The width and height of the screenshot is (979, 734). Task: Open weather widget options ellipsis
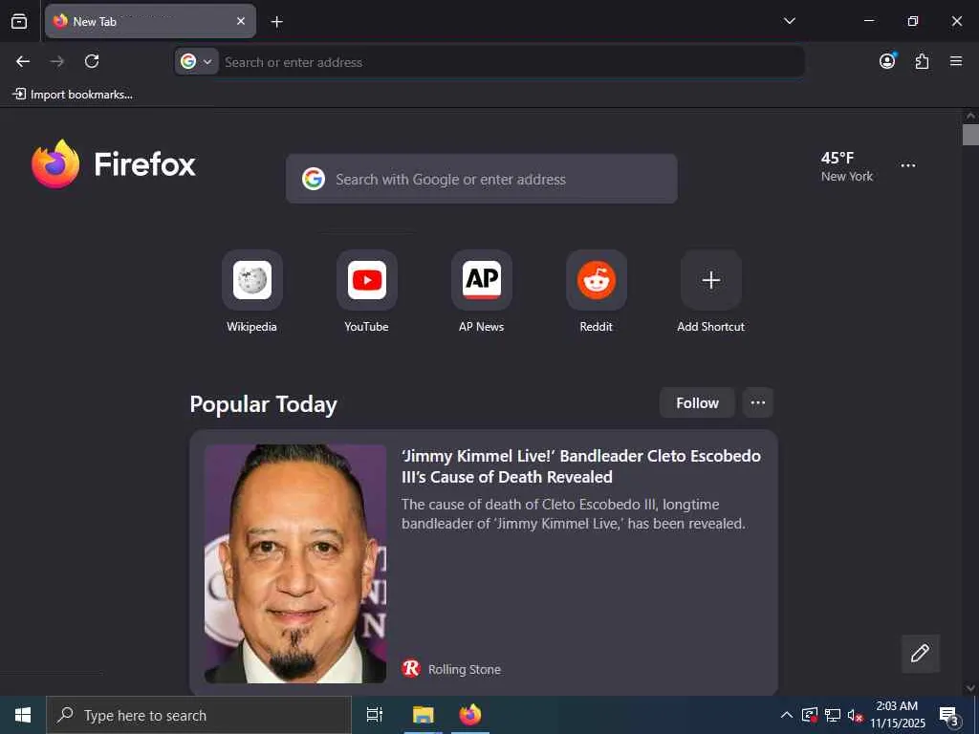(x=908, y=165)
